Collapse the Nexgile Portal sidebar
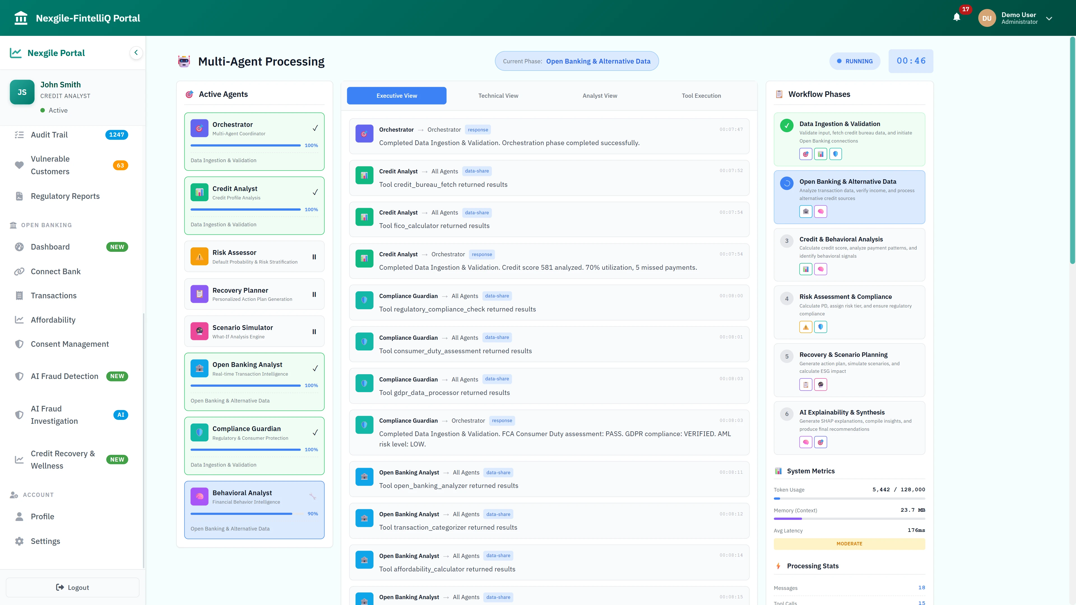The height and width of the screenshot is (605, 1076). [136, 53]
